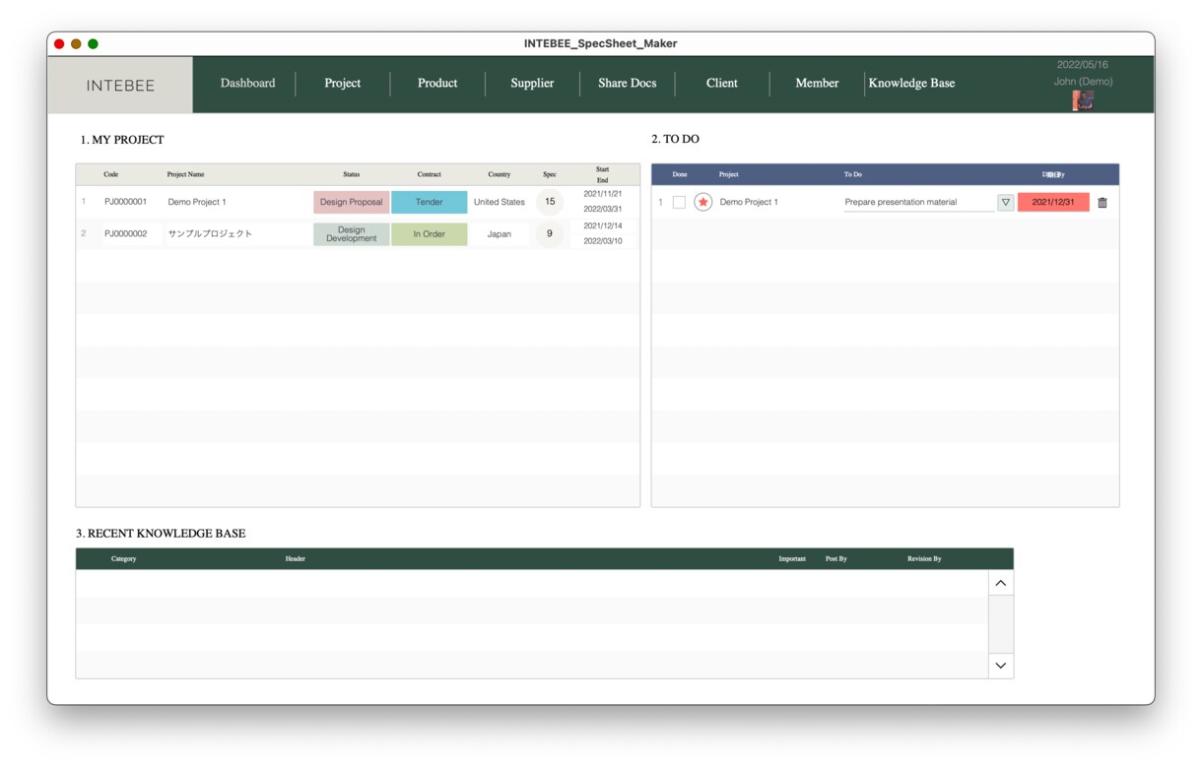This screenshot has height=767, width=1202.
Task: Click the Project Name column header
Action: coord(185,174)
